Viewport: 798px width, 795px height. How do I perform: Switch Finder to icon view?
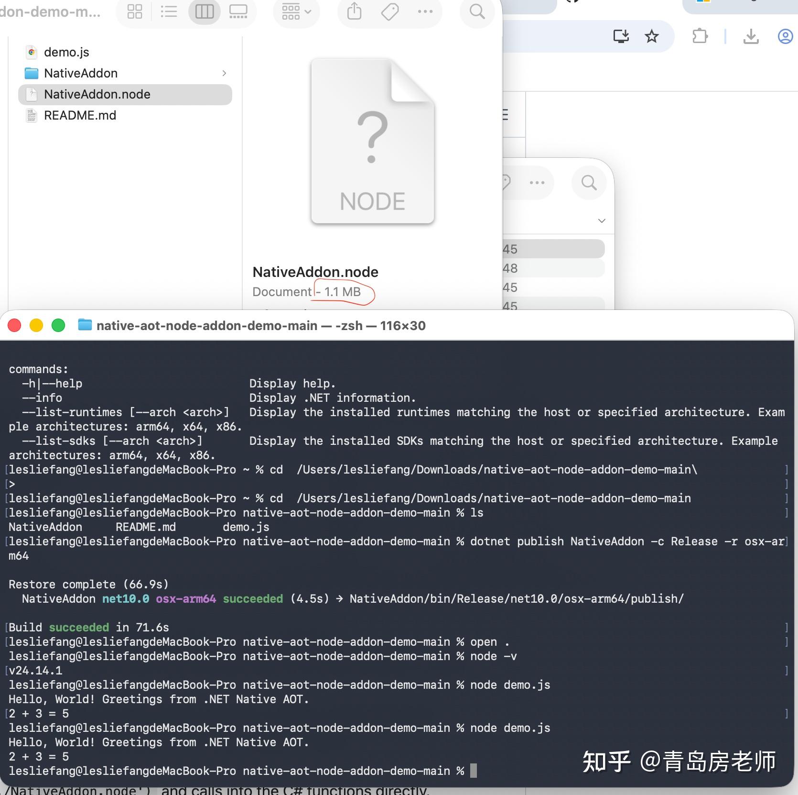(x=135, y=11)
